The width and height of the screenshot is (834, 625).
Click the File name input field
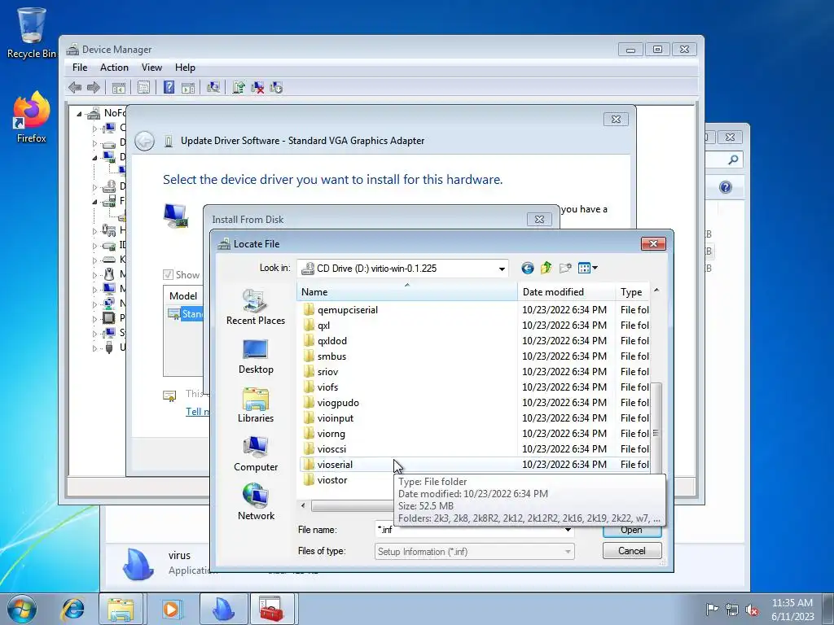pyautogui.click(x=468, y=530)
